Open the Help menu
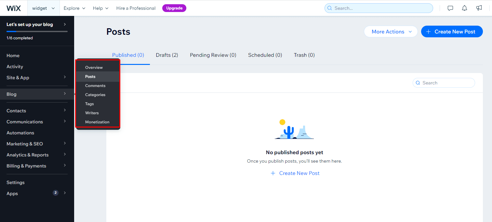This screenshot has height=222, width=492. [100, 8]
